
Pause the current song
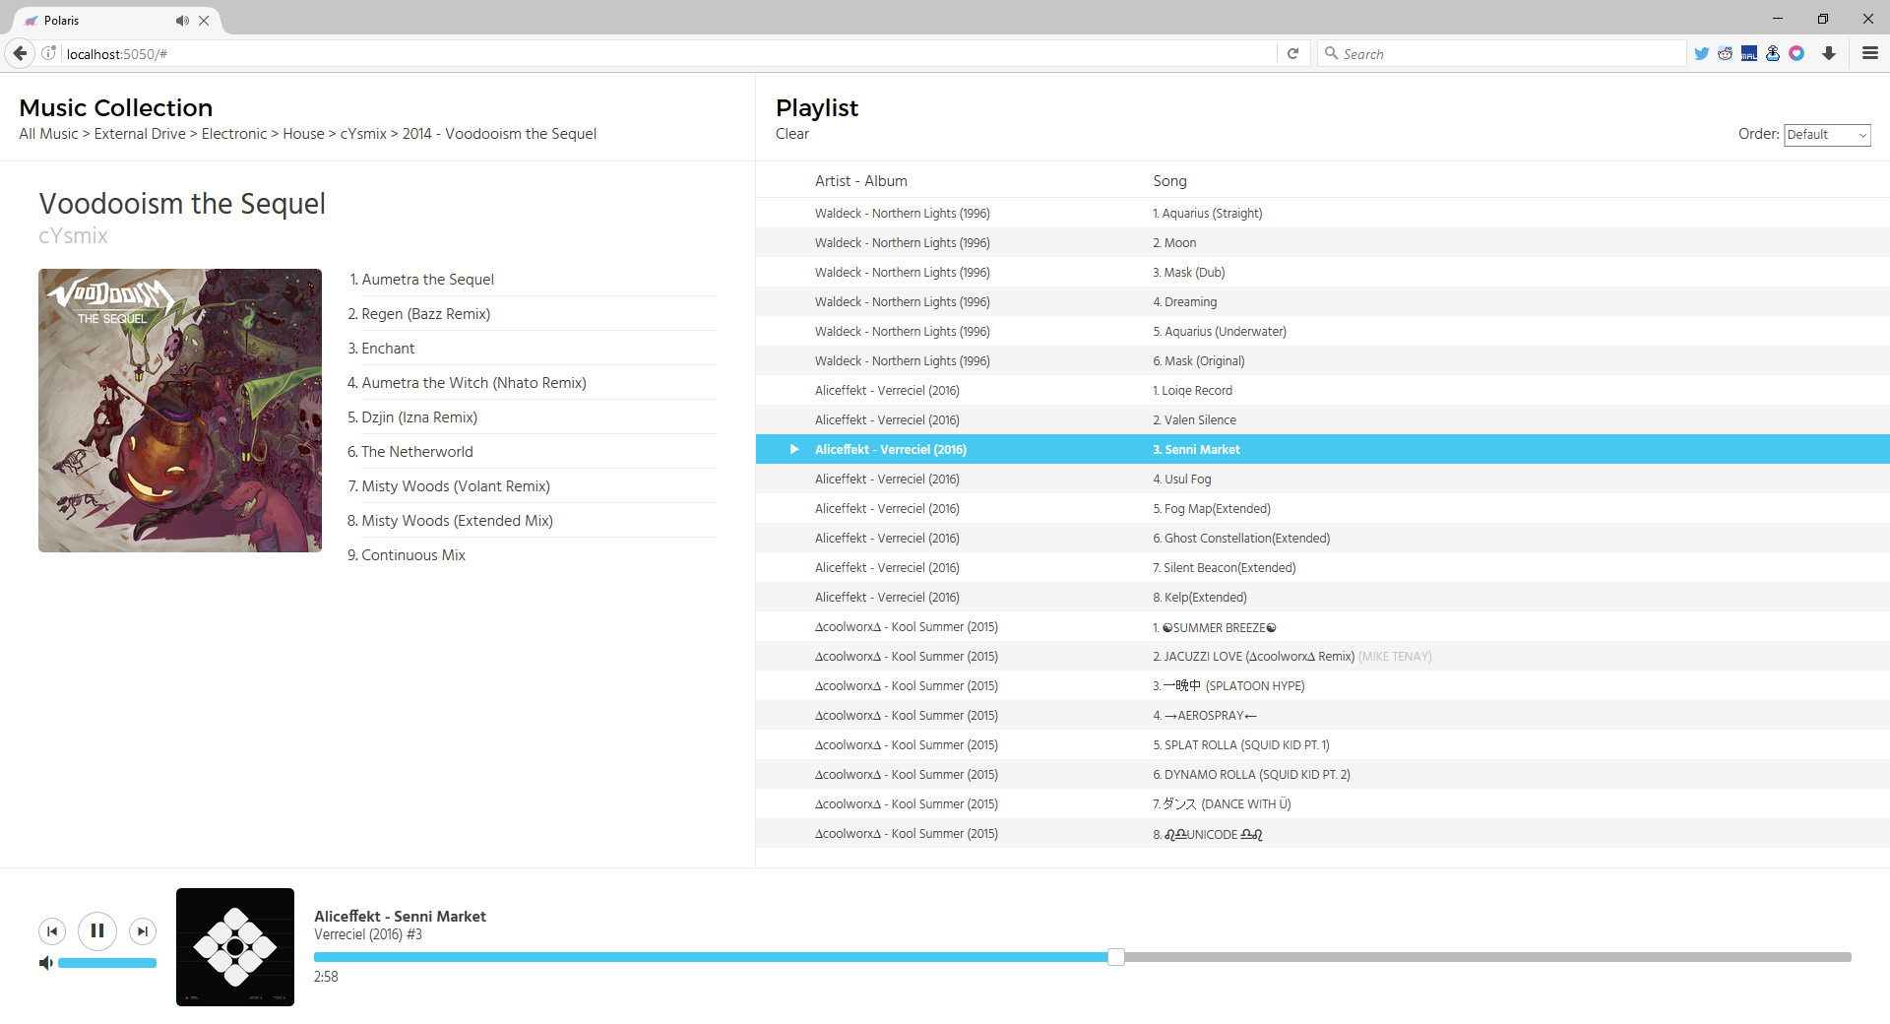click(x=97, y=930)
